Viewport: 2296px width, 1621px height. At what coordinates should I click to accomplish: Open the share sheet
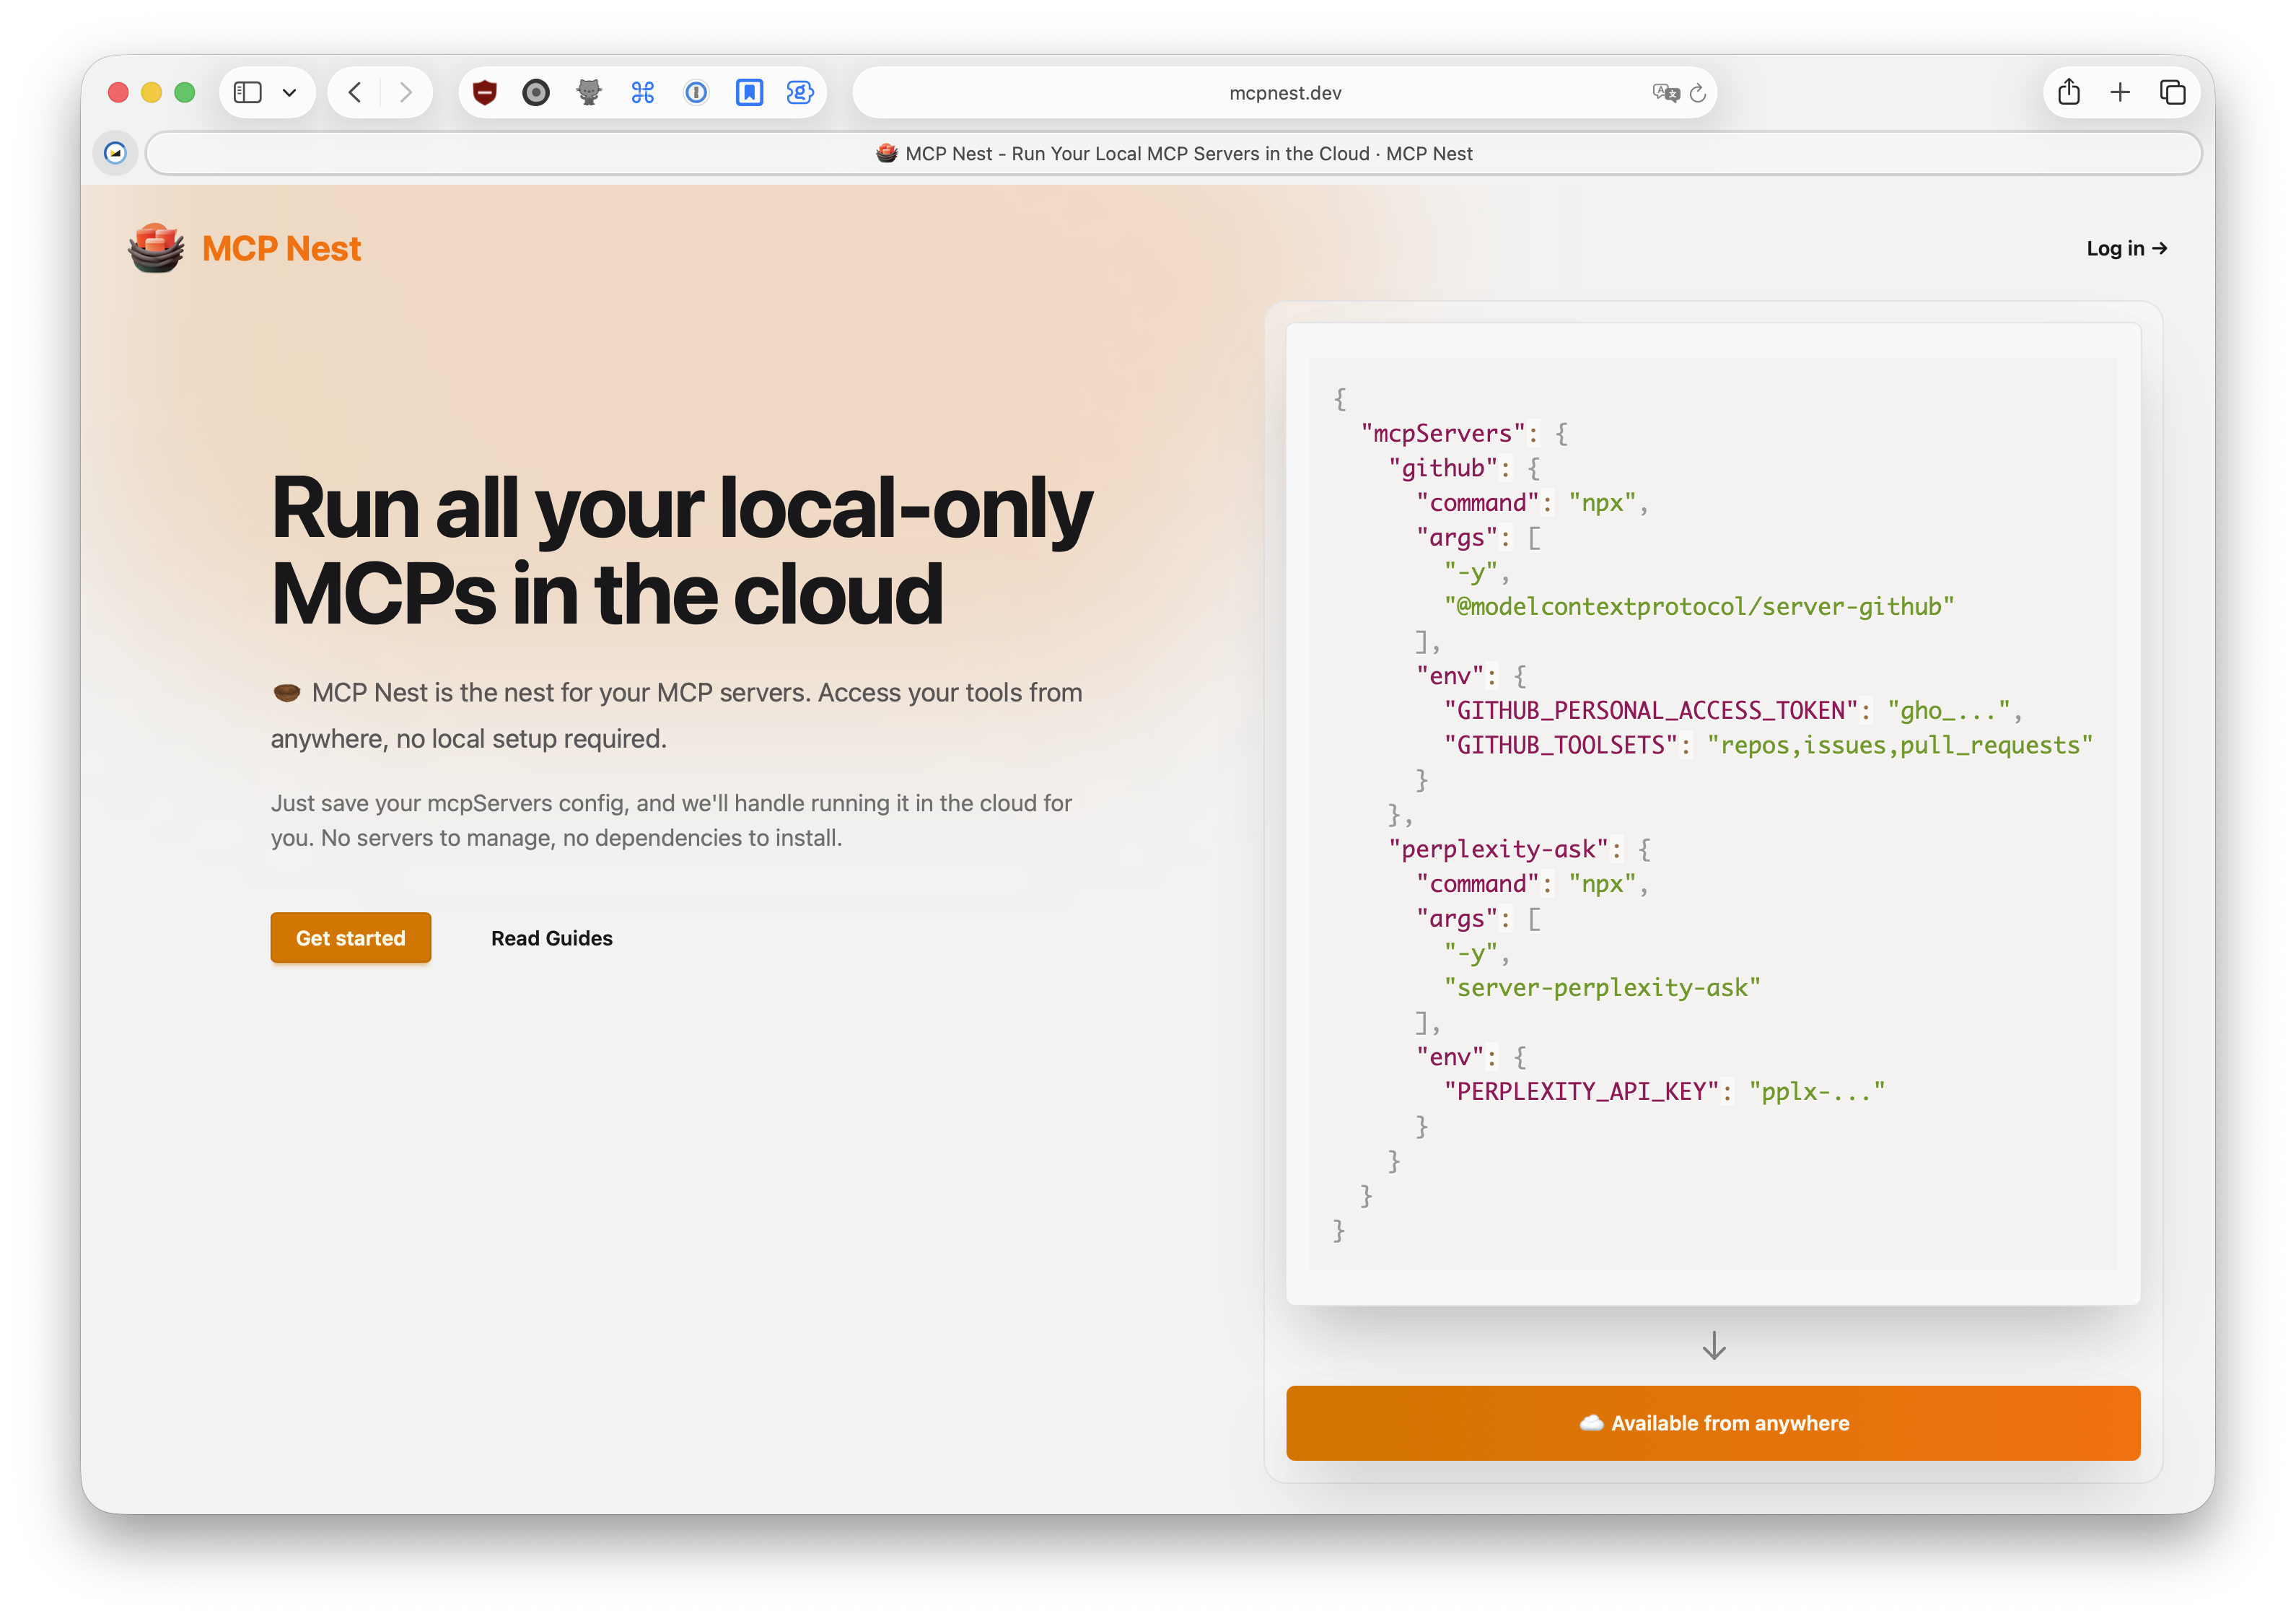click(x=2069, y=92)
